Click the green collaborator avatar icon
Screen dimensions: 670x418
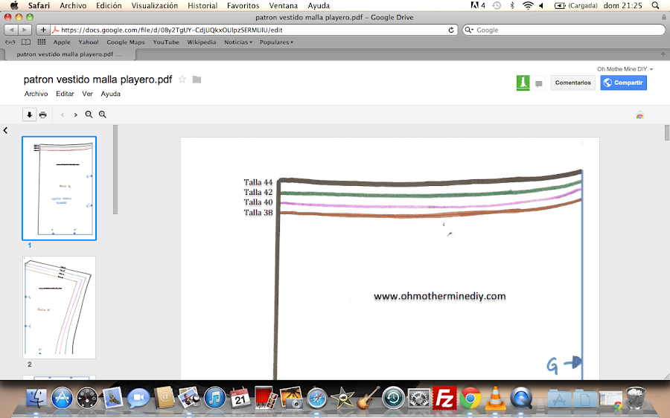pos(523,83)
